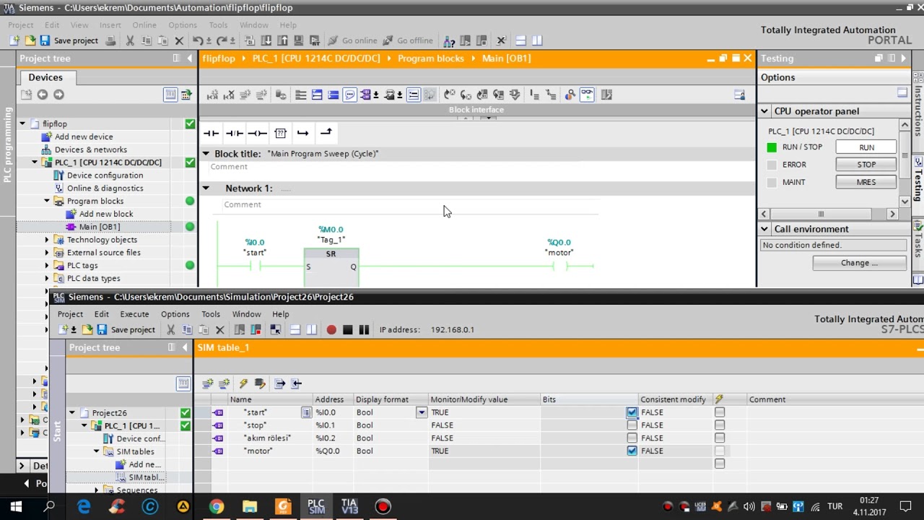
Task: Collapse the flipflop project node
Action: tap(22, 124)
